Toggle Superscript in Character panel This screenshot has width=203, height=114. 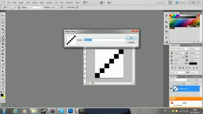[186, 68]
